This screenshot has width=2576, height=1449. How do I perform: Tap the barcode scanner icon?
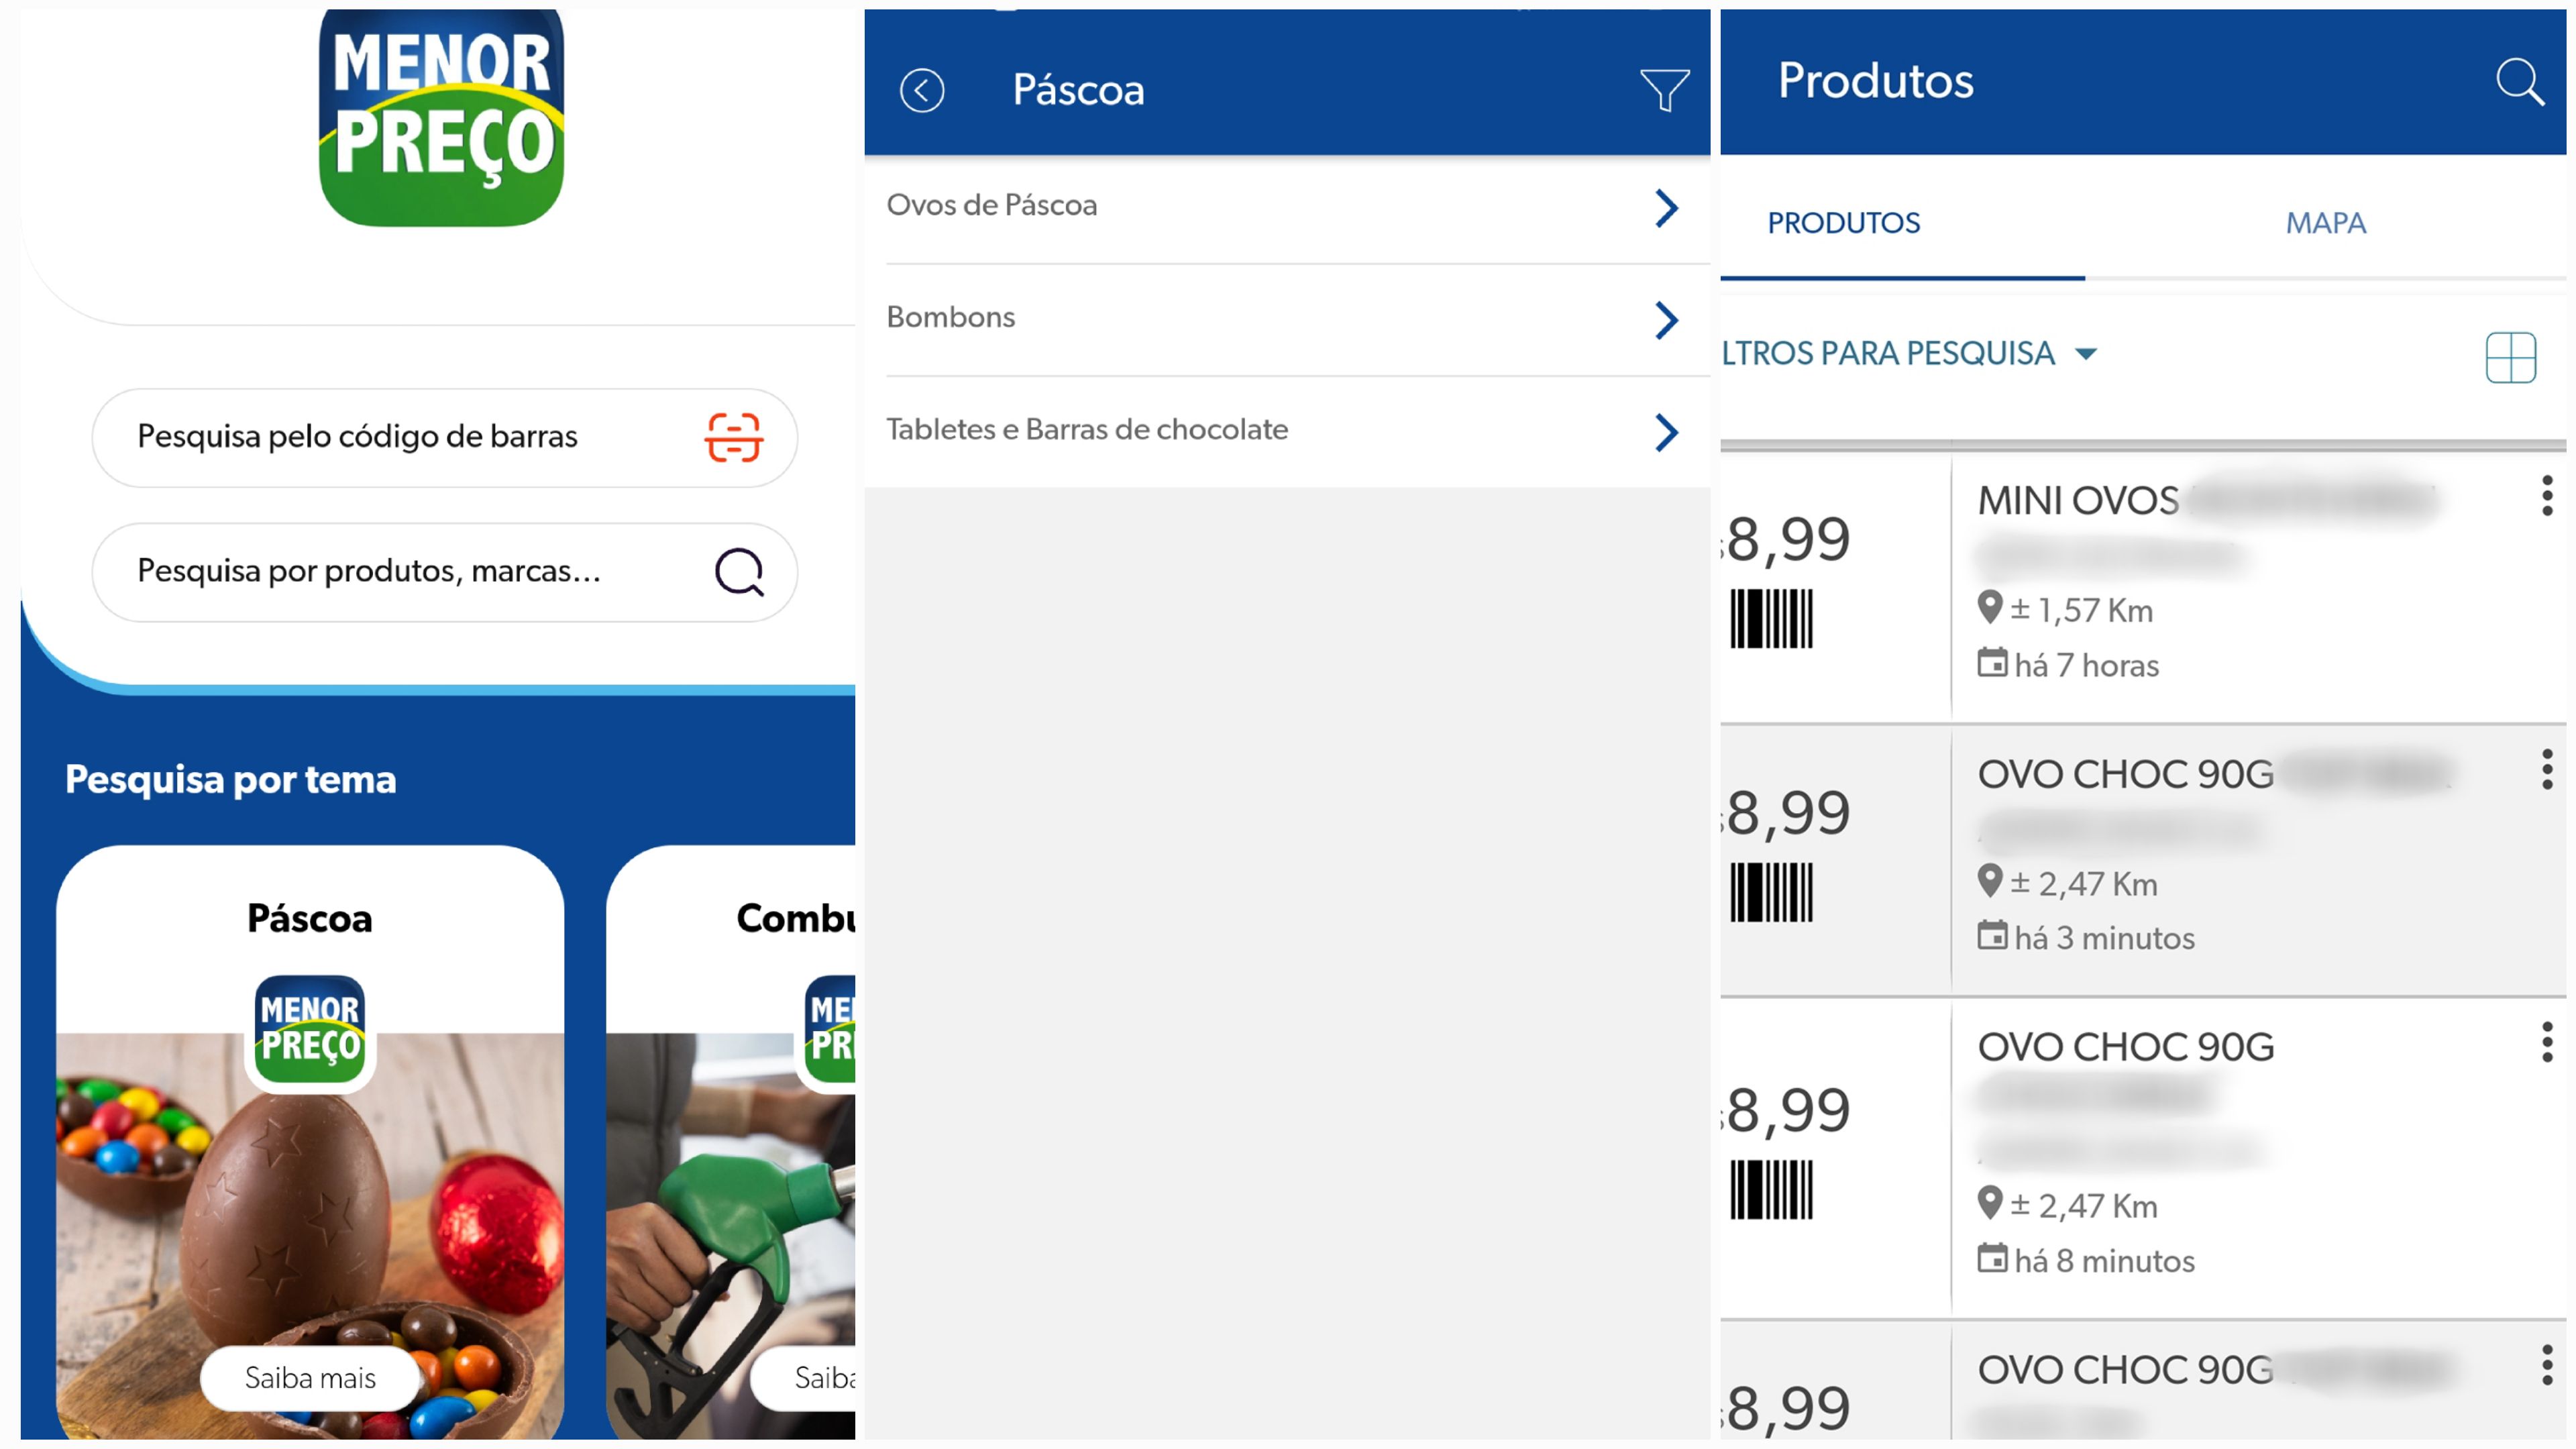pyautogui.click(x=734, y=437)
